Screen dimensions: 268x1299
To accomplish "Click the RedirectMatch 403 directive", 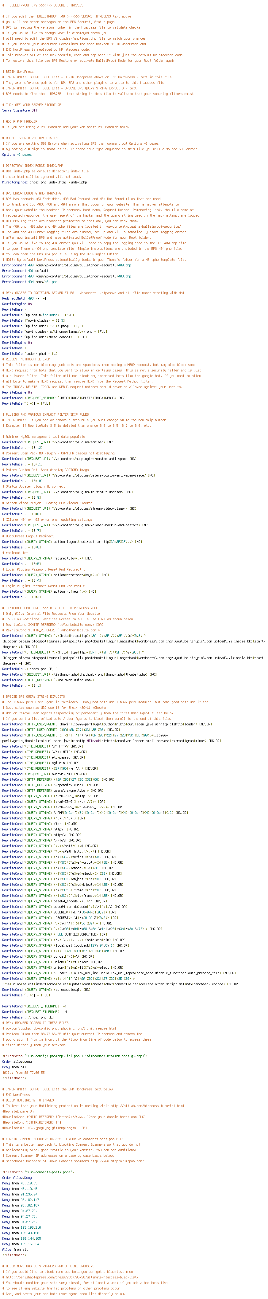I will tap(25, 299).
